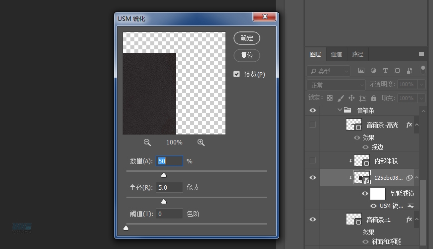Switch to the 路径 paths tab

(x=358, y=54)
